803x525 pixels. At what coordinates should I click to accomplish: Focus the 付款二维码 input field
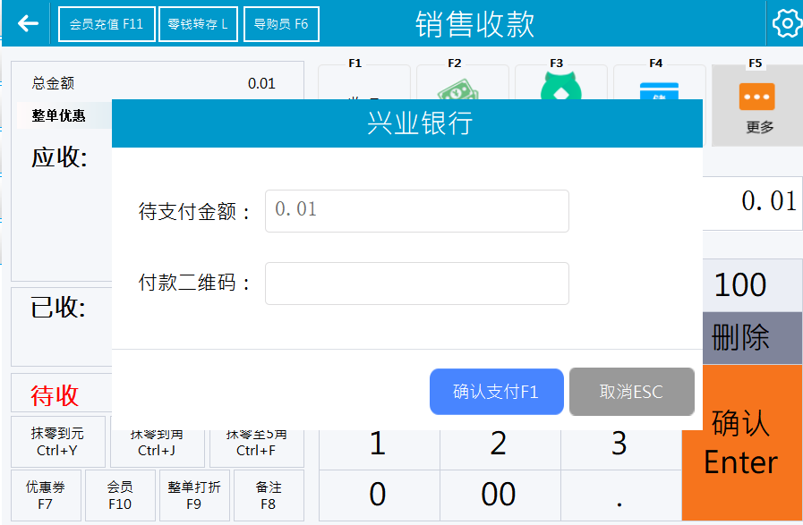[x=416, y=284]
